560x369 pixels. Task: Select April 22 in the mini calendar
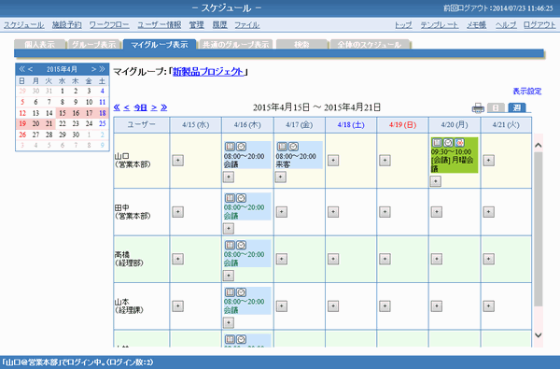tap(63, 123)
